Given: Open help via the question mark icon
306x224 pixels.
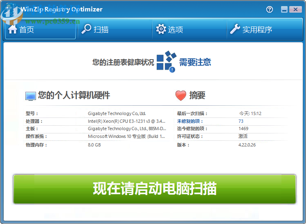Looking at the screenshot, I should (x=270, y=9).
